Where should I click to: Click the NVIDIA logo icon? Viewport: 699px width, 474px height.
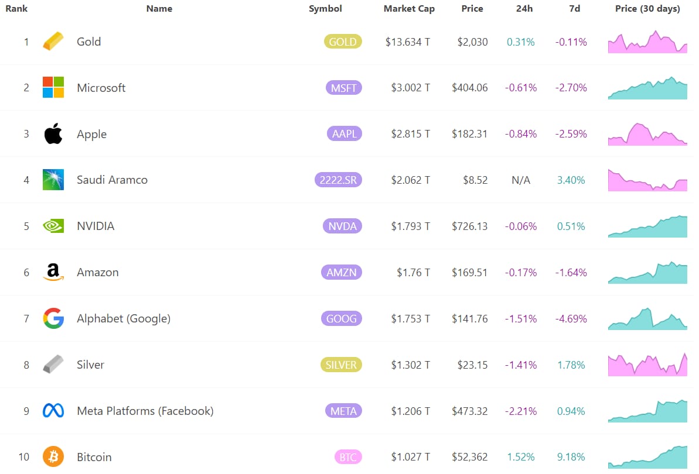point(53,226)
